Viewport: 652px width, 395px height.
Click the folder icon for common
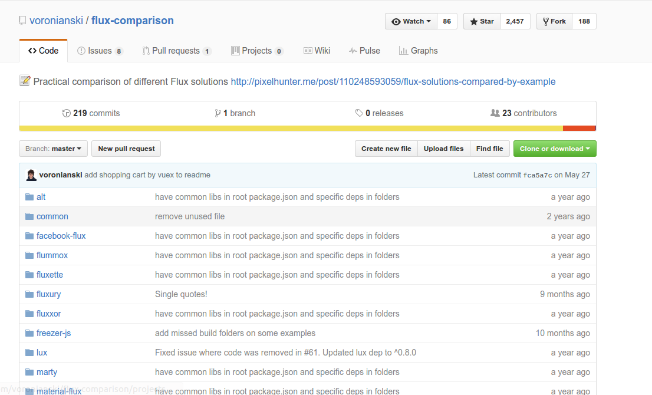click(29, 216)
